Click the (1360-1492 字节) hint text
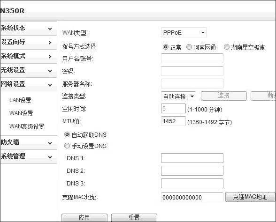Viewport: 276px width, 222px height. [x=210, y=122]
